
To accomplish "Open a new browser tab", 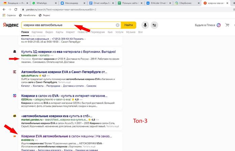I will coord(234,3).
